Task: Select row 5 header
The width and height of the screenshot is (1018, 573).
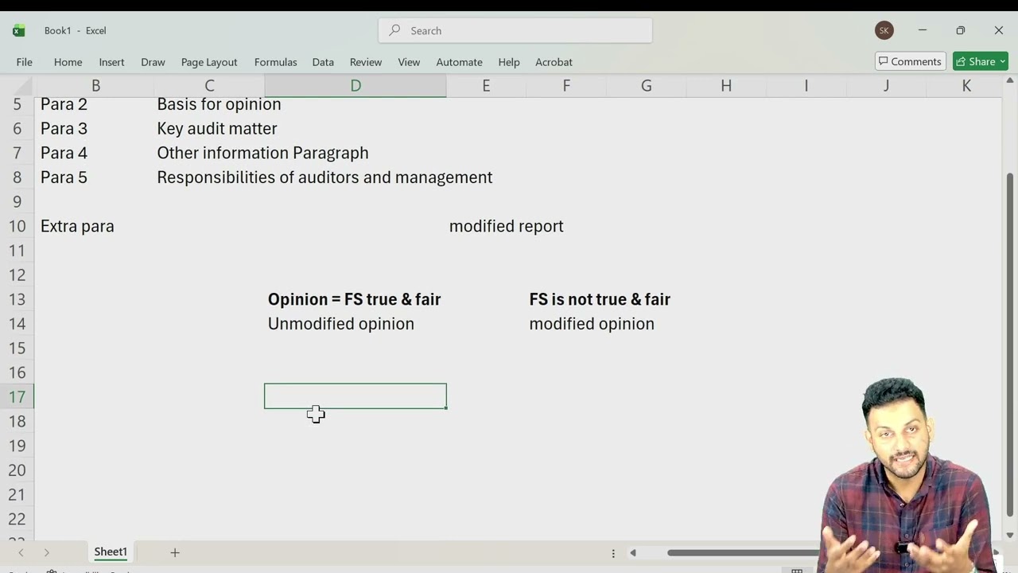Action: 17,104
